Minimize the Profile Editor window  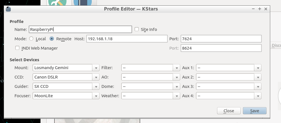(x=253, y=9)
